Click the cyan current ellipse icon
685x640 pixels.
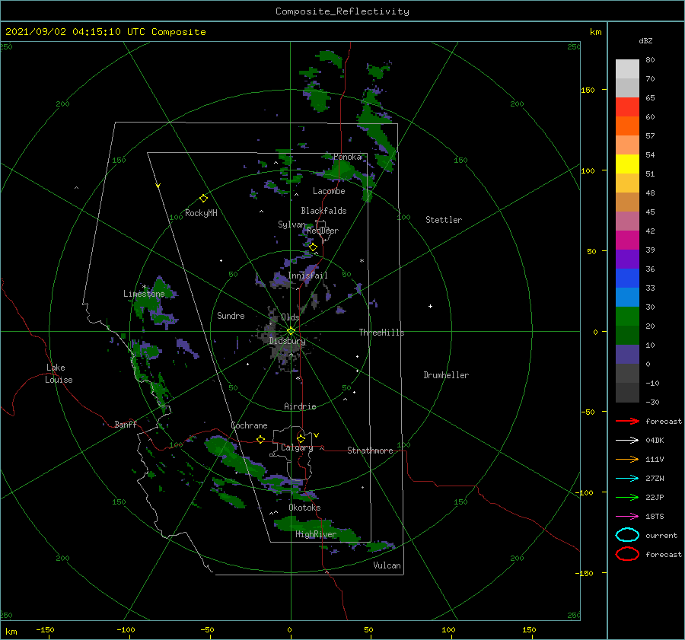click(627, 535)
